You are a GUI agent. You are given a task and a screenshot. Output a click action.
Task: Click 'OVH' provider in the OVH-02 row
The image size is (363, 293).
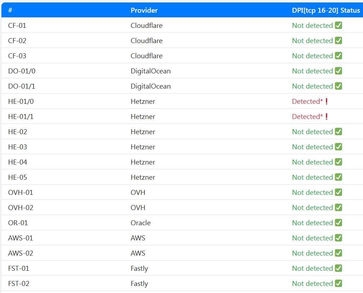point(138,208)
